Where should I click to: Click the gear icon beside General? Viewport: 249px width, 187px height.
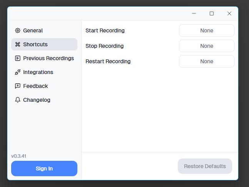tap(18, 30)
